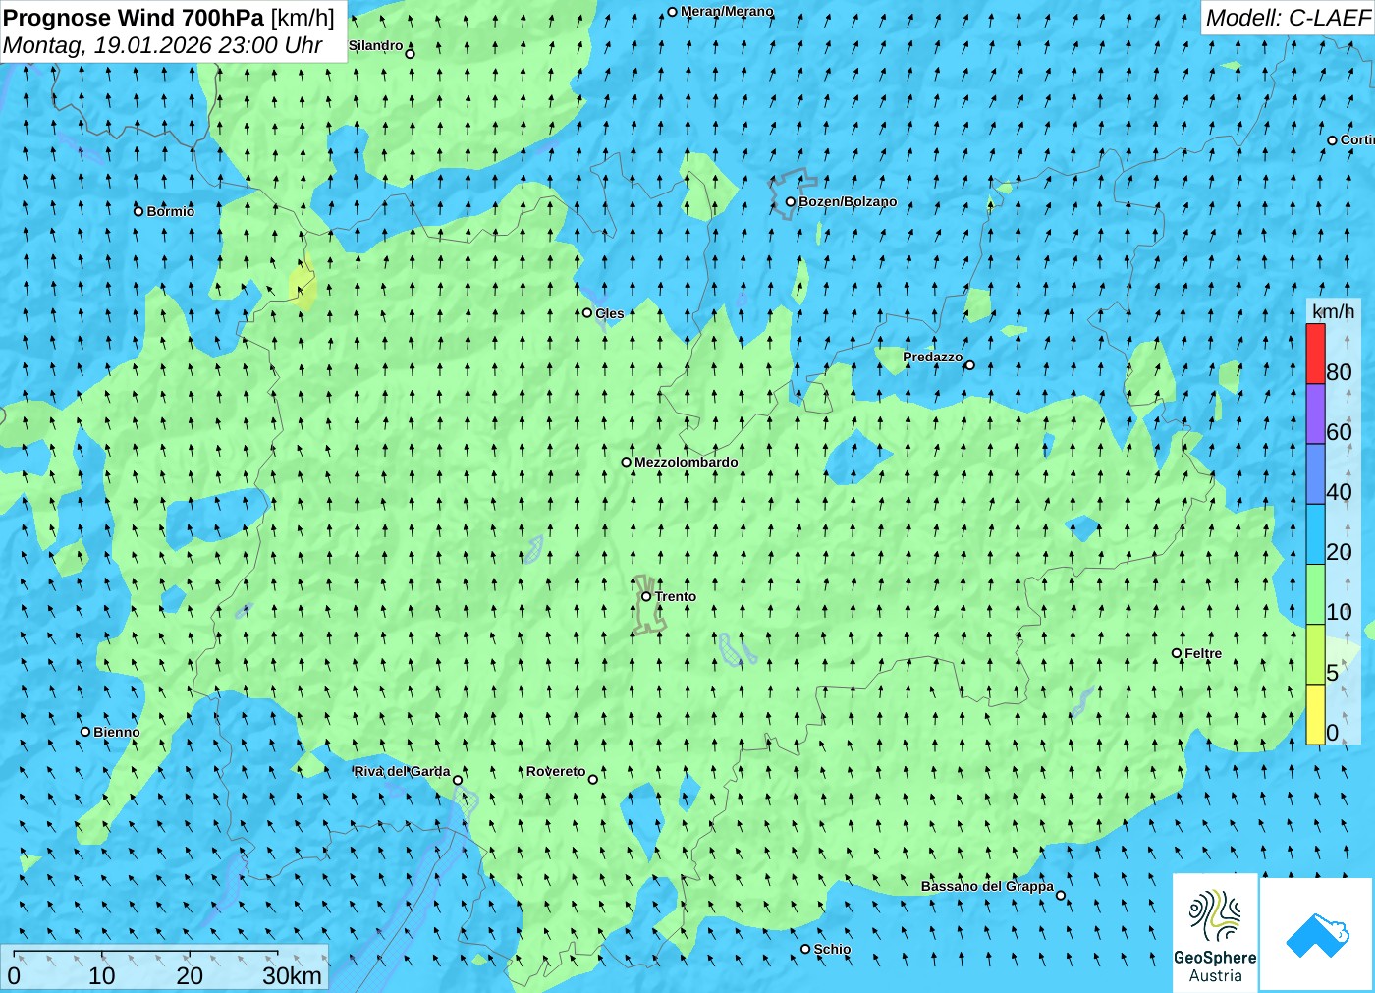Click the 'Trento' map label
This screenshot has height=993, width=1375.
click(676, 596)
